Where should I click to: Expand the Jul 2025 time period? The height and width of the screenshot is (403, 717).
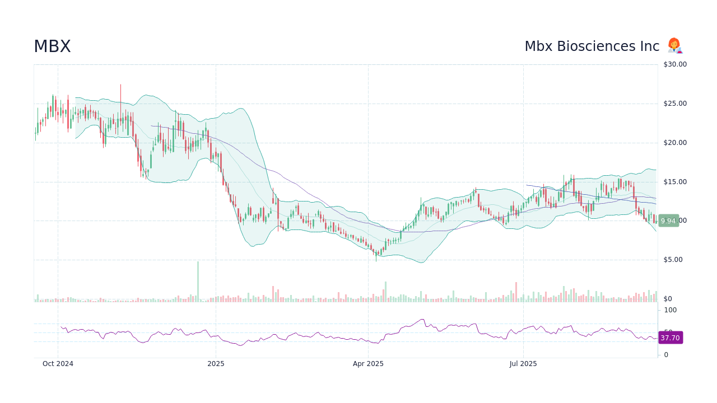524,364
